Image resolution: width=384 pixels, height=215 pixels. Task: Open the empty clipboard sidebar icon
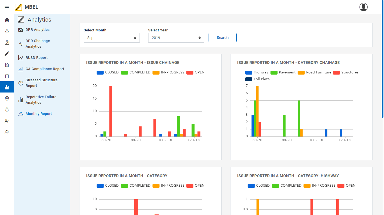[7, 76]
